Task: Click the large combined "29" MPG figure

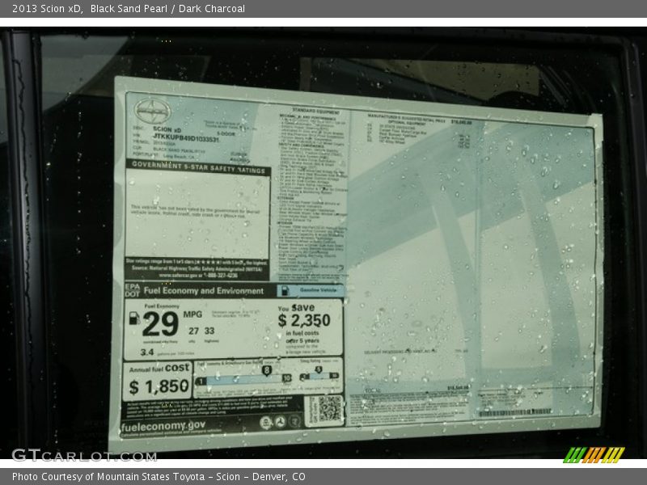Action: point(160,324)
